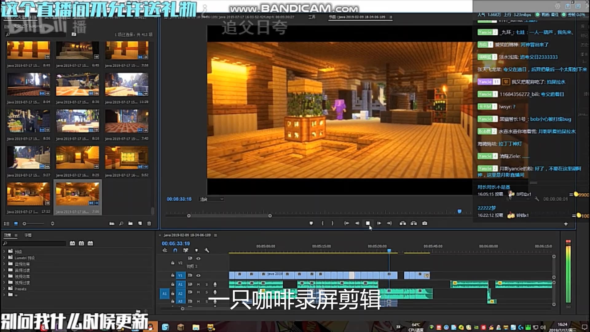590x332 pixels.
Task: Toggle linked selection in timeline
Action: coord(186,250)
